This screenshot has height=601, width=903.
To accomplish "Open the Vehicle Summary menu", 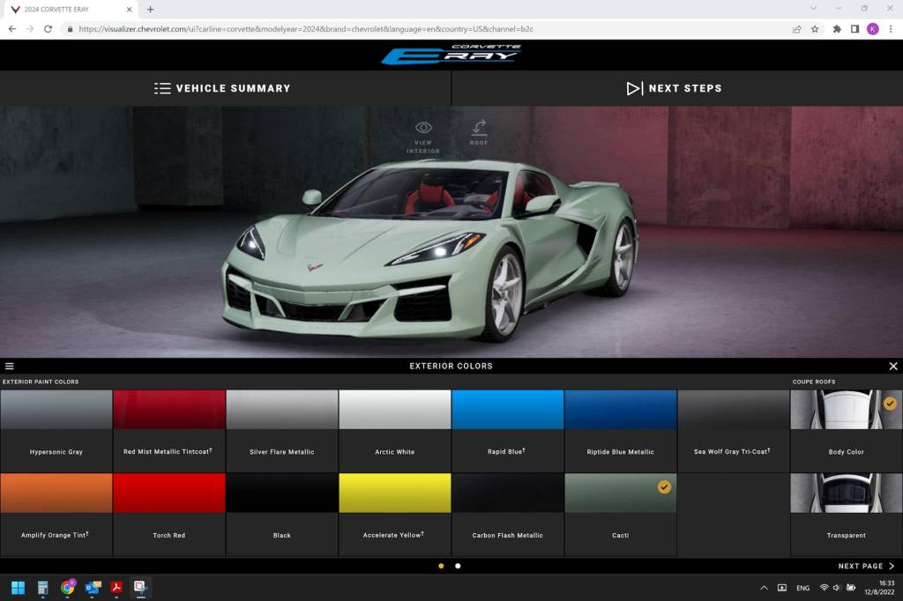I will tap(221, 88).
